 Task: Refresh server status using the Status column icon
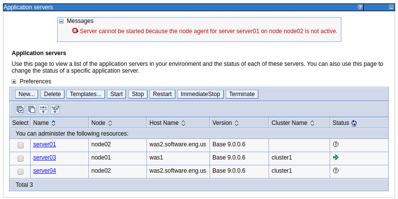pos(354,123)
